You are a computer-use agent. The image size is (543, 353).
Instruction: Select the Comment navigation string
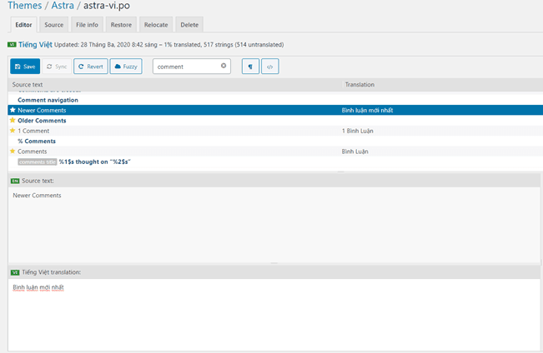click(48, 100)
